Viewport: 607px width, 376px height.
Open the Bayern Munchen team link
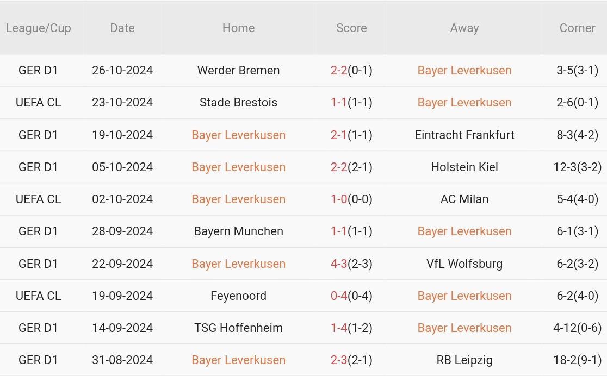pyautogui.click(x=238, y=231)
